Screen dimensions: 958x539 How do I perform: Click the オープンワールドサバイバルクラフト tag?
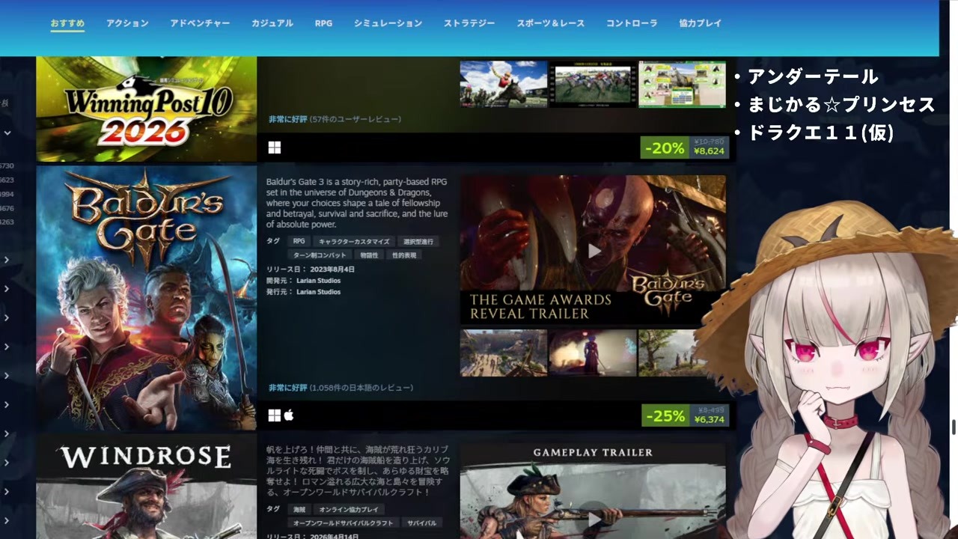(x=343, y=523)
